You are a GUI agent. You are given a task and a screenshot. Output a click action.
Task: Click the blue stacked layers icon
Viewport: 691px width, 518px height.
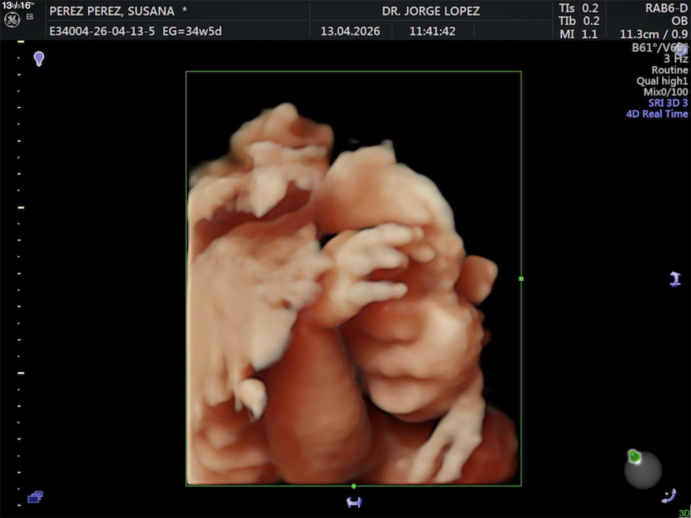[x=35, y=497]
